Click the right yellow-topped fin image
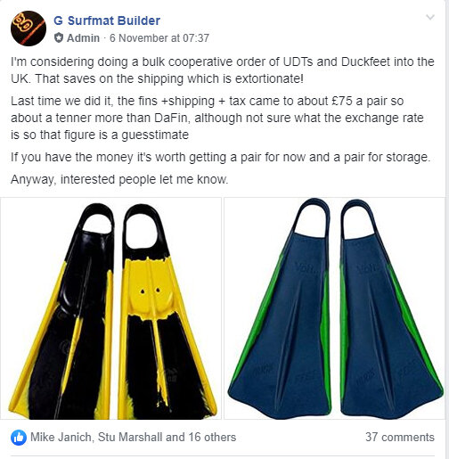This screenshot has height=459, width=449. point(167,311)
